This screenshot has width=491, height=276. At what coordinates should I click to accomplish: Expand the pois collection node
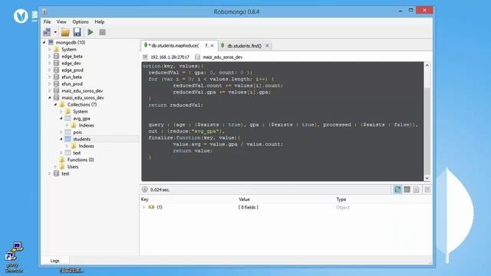(61, 132)
